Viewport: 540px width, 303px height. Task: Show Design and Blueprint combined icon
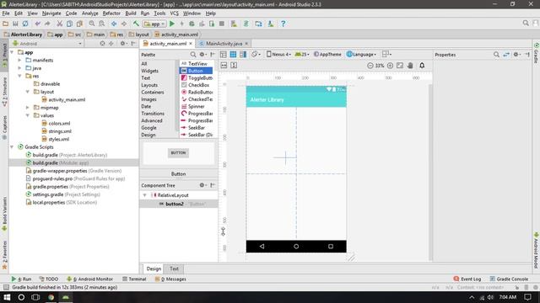click(x=243, y=54)
